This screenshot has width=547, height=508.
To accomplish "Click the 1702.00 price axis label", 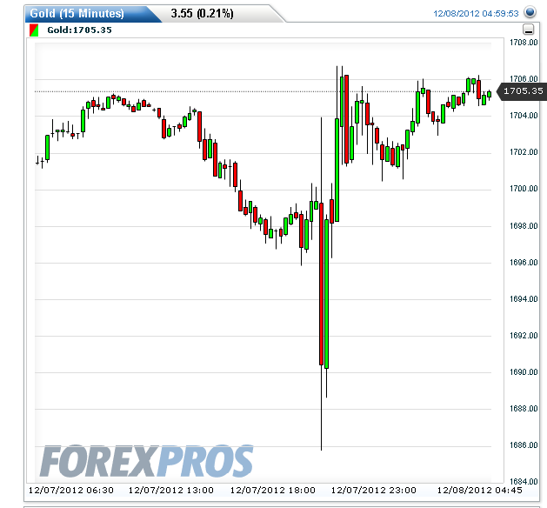I will point(524,152).
